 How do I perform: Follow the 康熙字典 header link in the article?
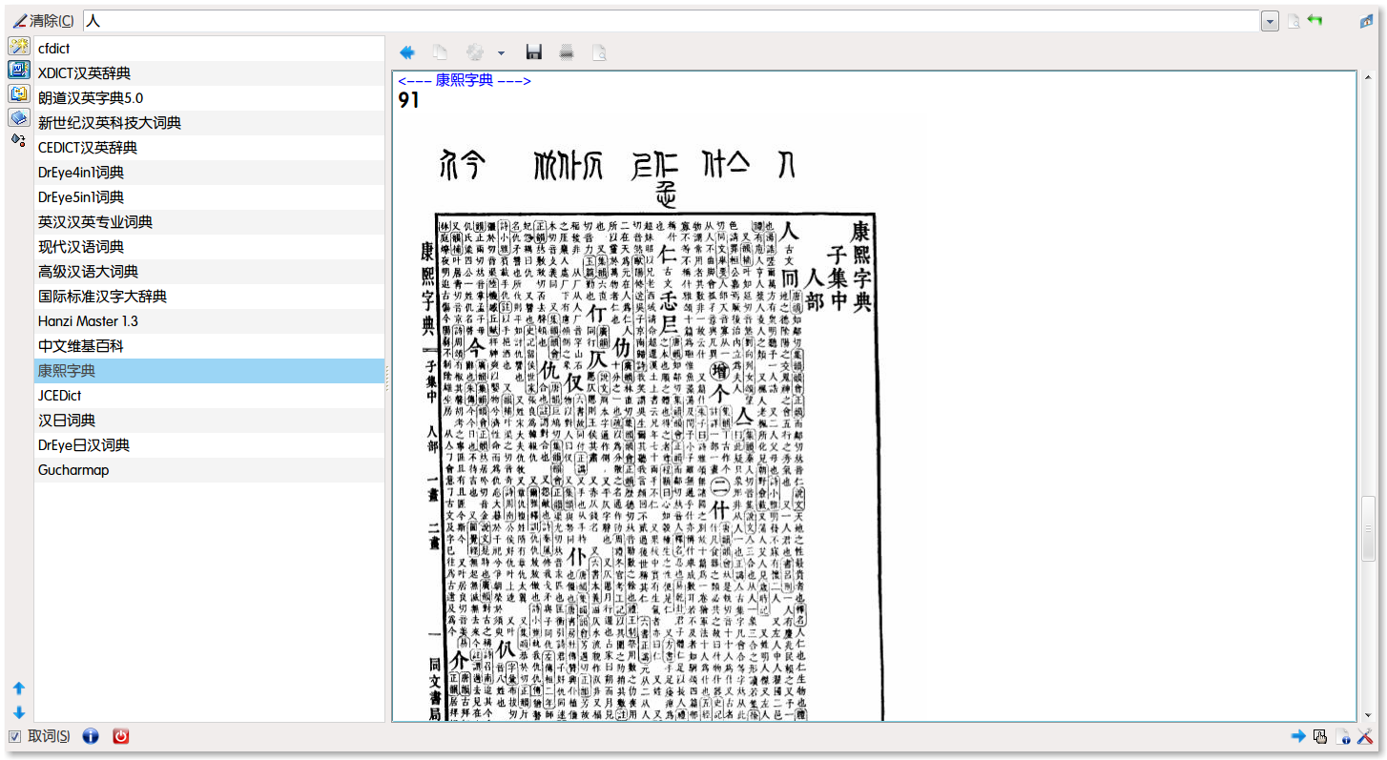pos(465,81)
